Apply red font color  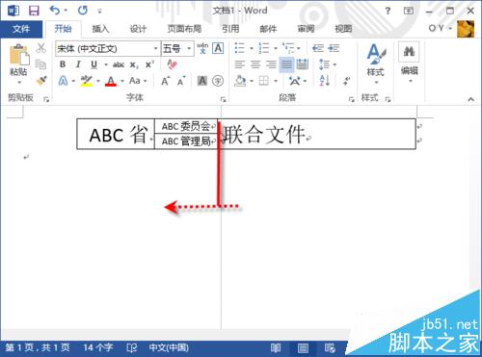click(x=111, y=81)
